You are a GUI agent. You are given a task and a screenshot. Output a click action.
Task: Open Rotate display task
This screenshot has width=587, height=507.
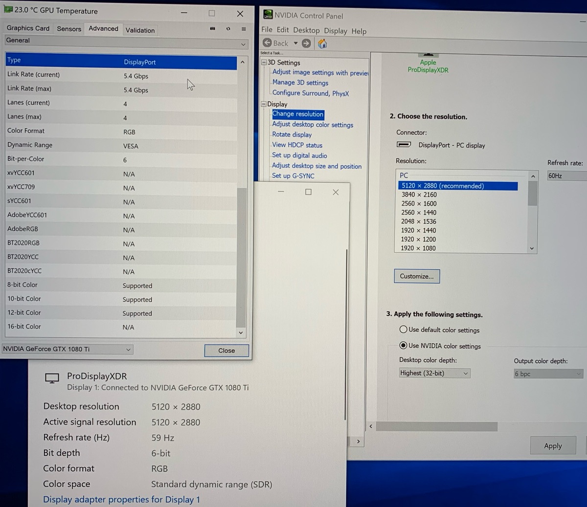pos(292,134)
